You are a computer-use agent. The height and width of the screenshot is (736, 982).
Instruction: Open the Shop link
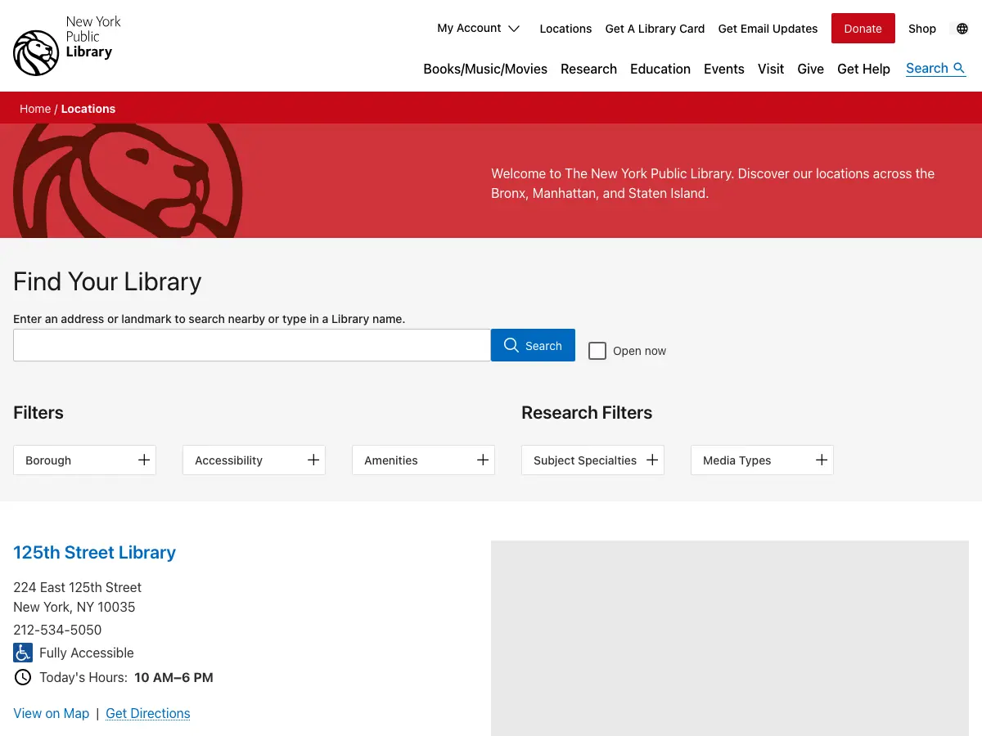(922, 29)
